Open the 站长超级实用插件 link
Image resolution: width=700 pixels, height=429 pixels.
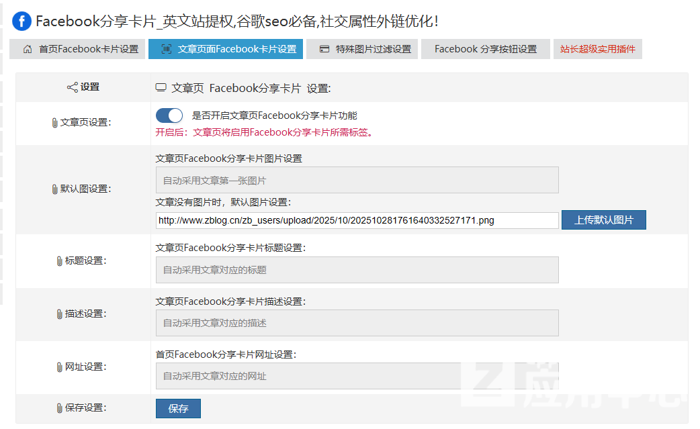click(597, 49)
